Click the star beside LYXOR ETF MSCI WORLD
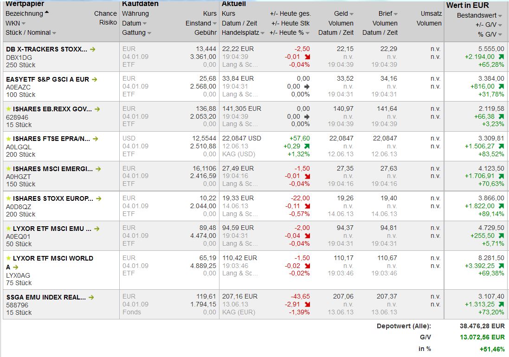Image resolution: width=509 pixels, height=357 pixels. pyautogui.click(x=8, y=258)
